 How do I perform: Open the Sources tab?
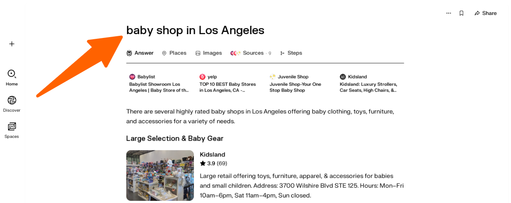[250, 53]
